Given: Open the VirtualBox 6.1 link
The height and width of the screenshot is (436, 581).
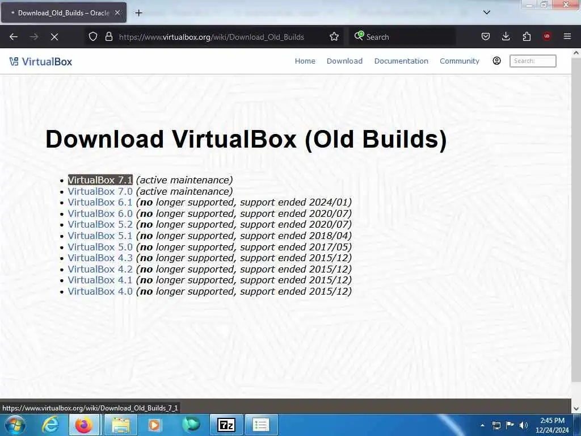Looking at the screenshot, I should (x=100, y=203).
